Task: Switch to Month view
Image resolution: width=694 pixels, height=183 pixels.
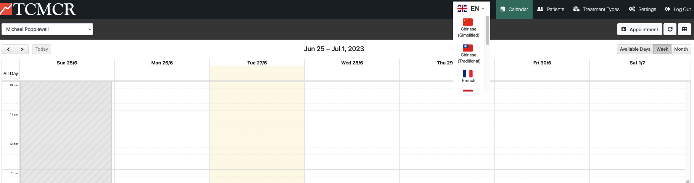Action: [x=681, y=49]
